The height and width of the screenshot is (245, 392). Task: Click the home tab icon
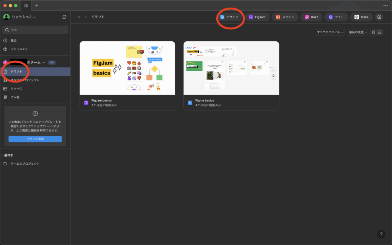coord(26,6)
